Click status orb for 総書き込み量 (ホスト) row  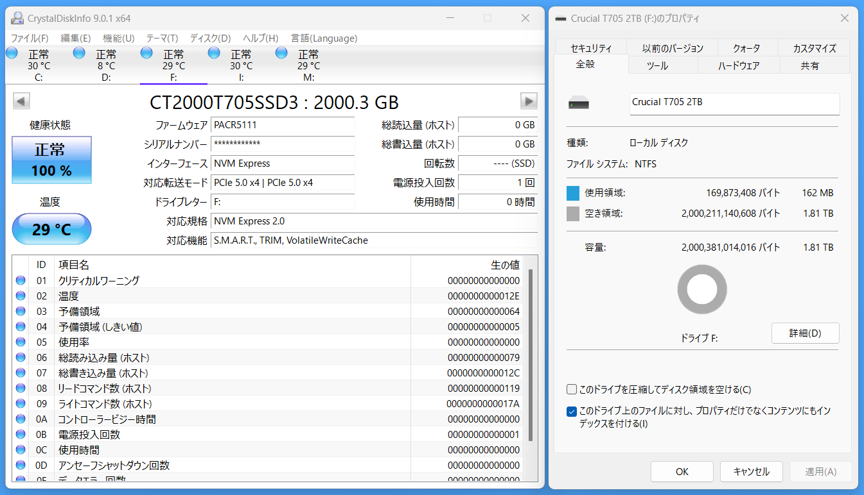[21, 373]
